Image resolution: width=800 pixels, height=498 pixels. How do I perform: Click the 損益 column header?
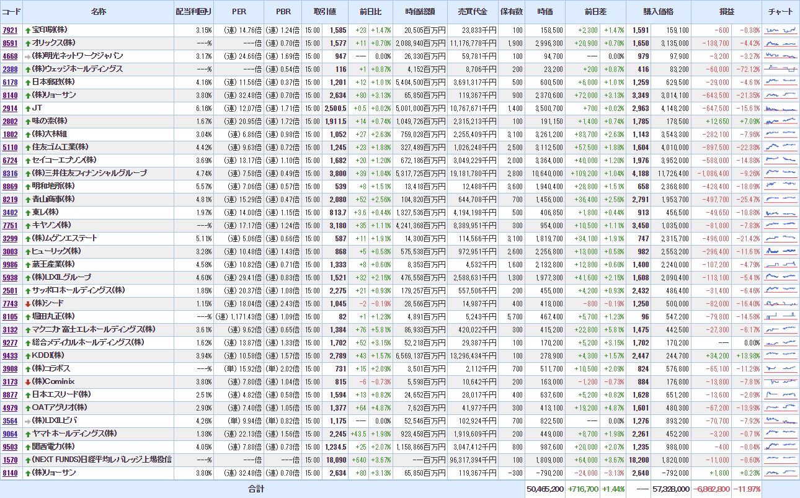coord(726,12)
